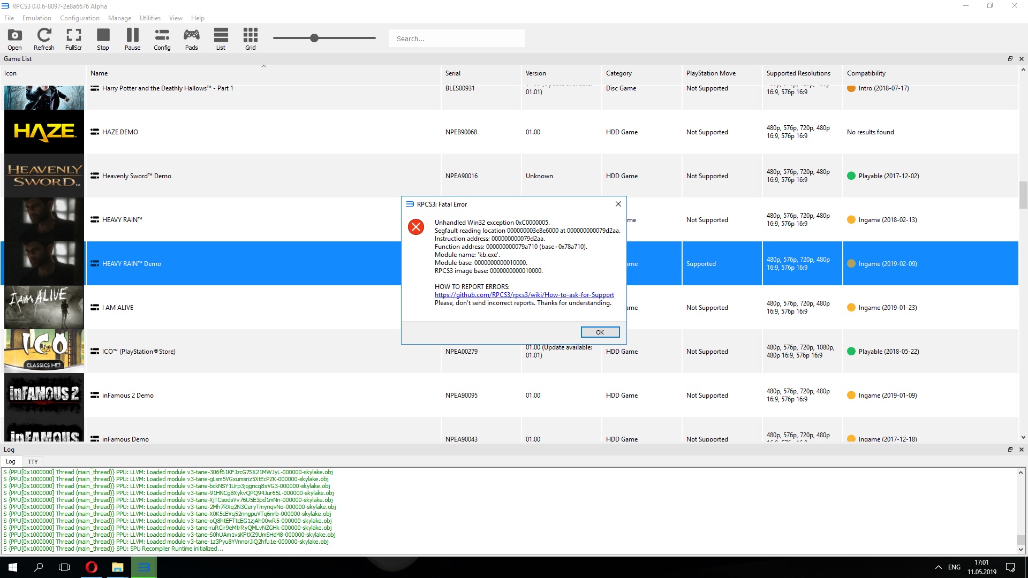Image resolution: width=1028 pixels, height=578 pixels.
Task: Open the How-to-ask-for-Support GitHub link
Action: (524, 295)
